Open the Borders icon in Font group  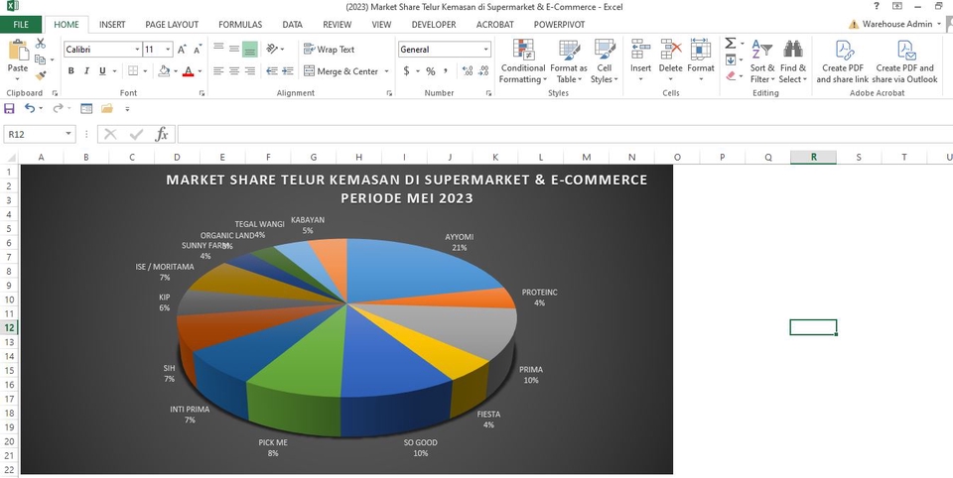(133, 71)
